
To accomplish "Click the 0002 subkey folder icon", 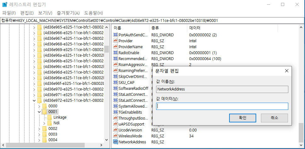I will 45,128.
